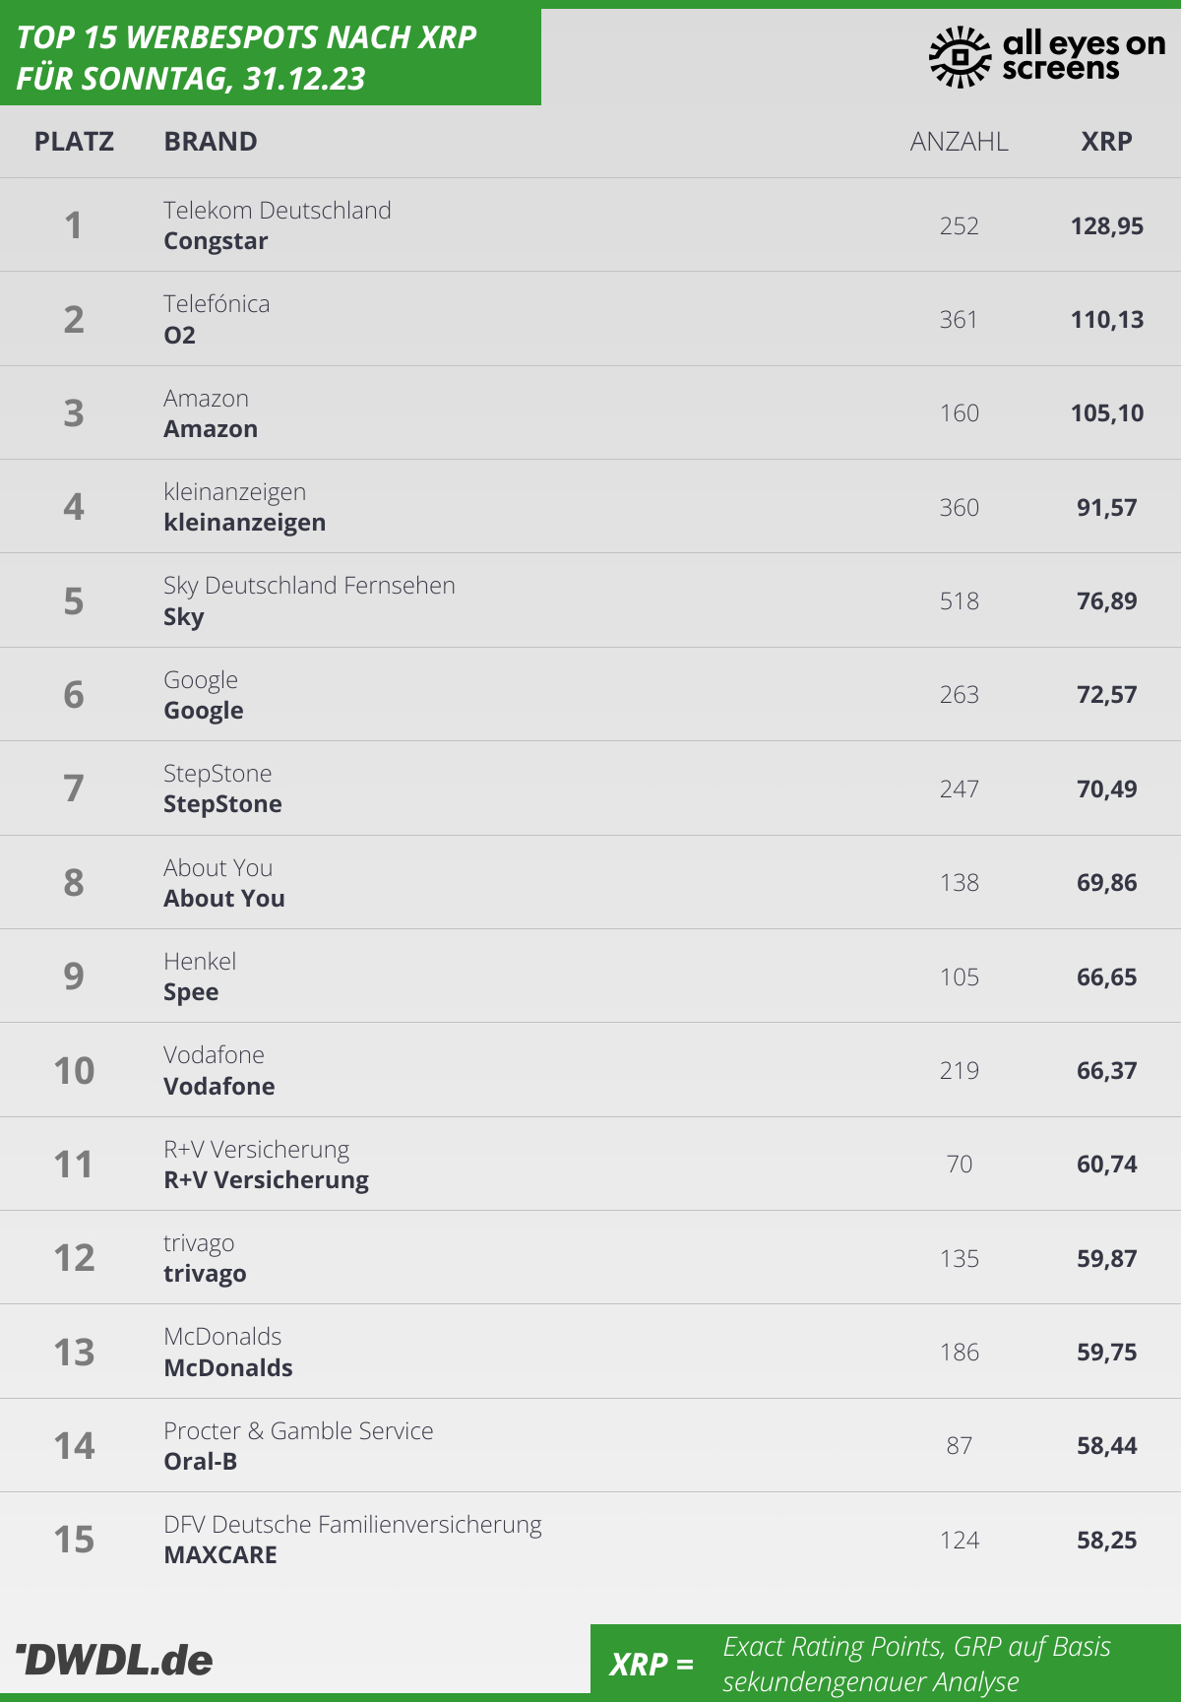Click the trivago brand name
This screenshot has width=1181, height=1702.
[205, 1274]
